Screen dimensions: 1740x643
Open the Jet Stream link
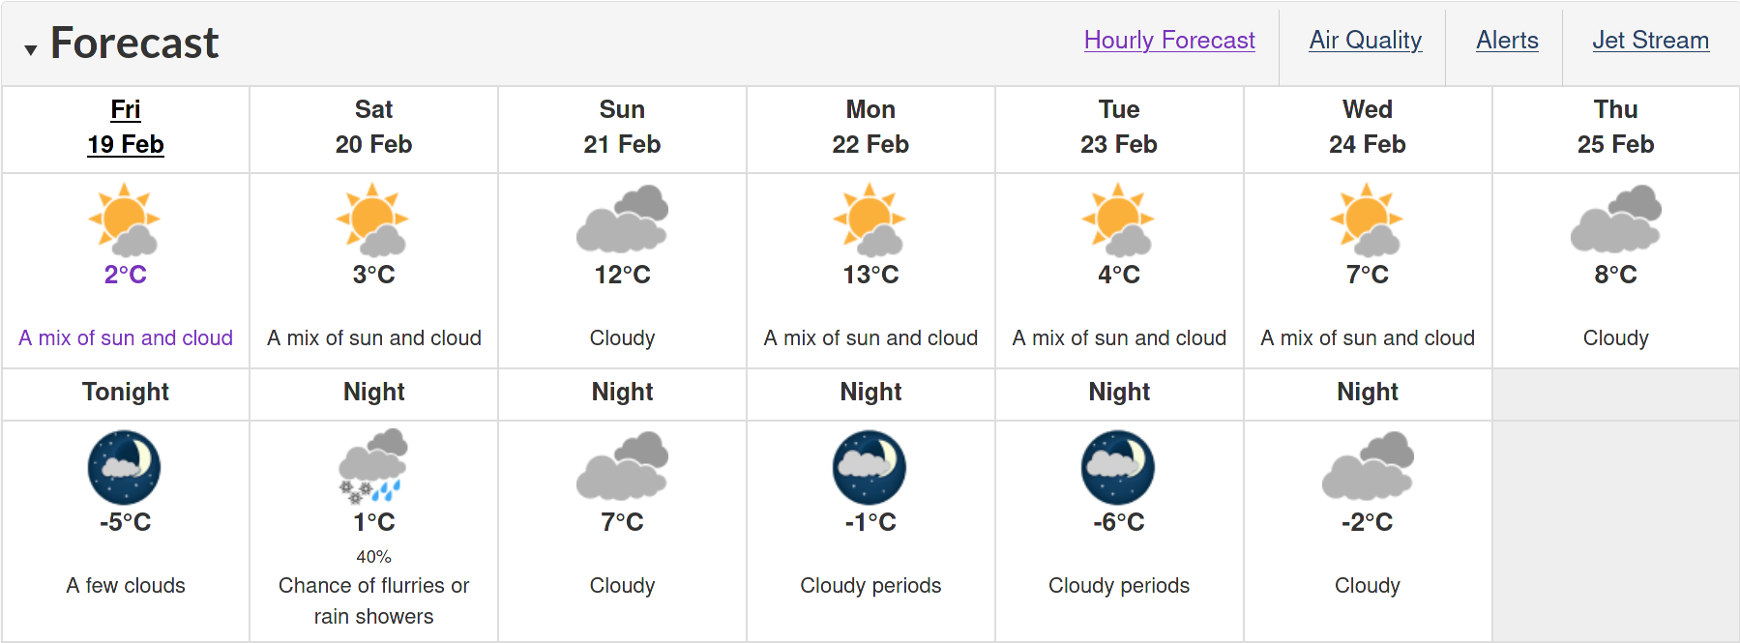1650,41
